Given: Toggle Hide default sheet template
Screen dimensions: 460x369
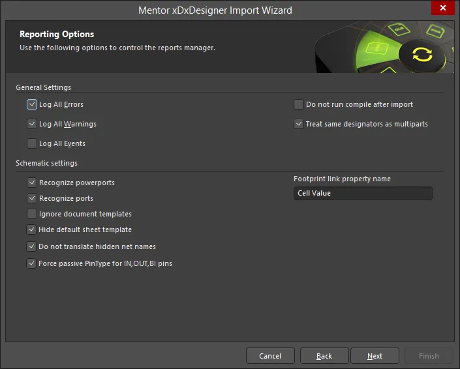Looking at the screenshot, I should coord(31,229).
